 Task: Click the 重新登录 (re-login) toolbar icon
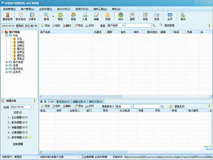(8, 16)
